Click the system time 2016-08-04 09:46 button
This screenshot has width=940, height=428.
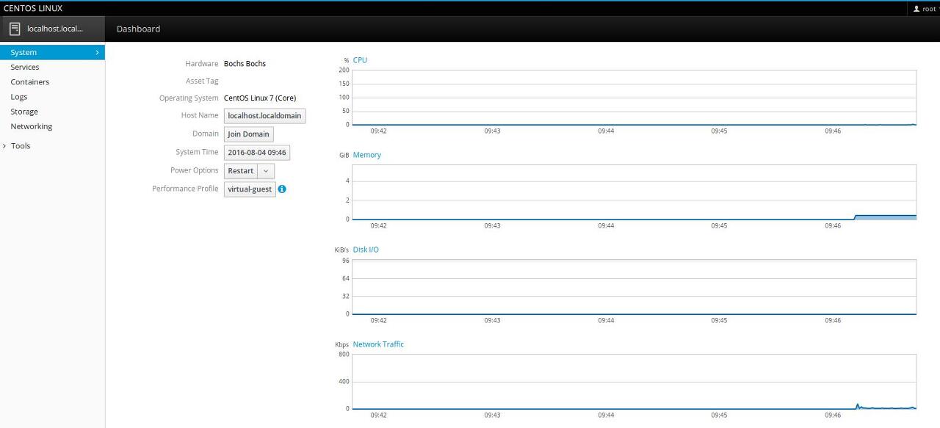tap(257, 153)
